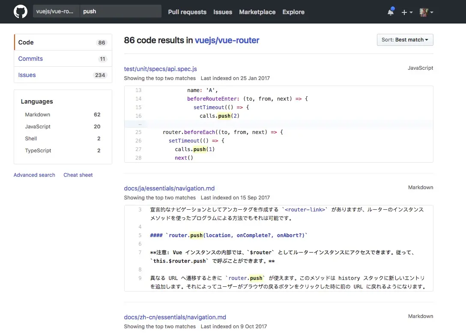Click line number 28 with next()

[138, 158]
